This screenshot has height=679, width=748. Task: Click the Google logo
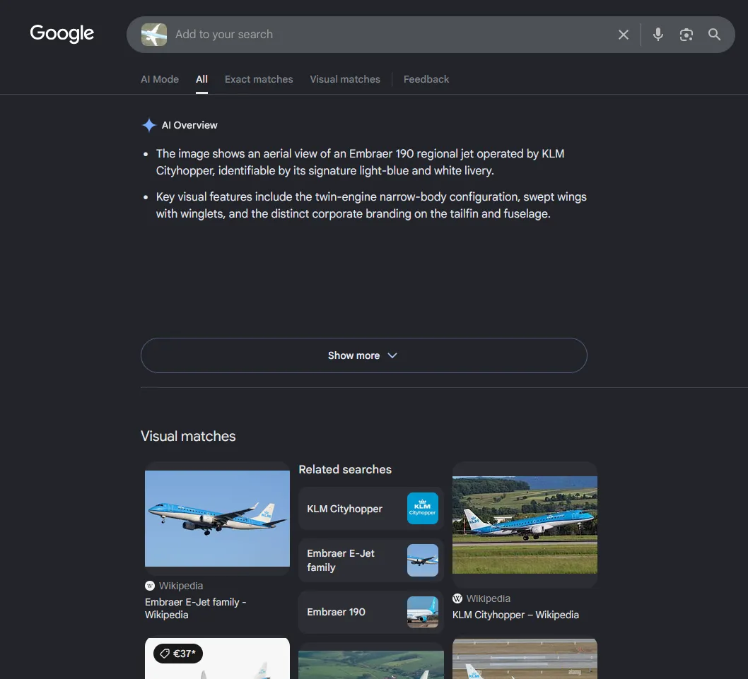tap(62, 33)
